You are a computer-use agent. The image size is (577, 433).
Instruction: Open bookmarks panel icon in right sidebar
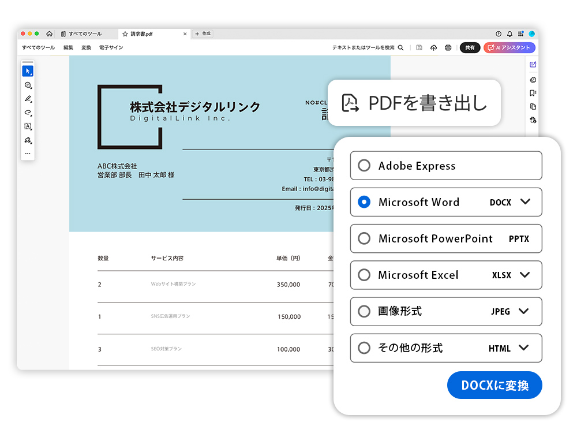click(x=533, y=93)
